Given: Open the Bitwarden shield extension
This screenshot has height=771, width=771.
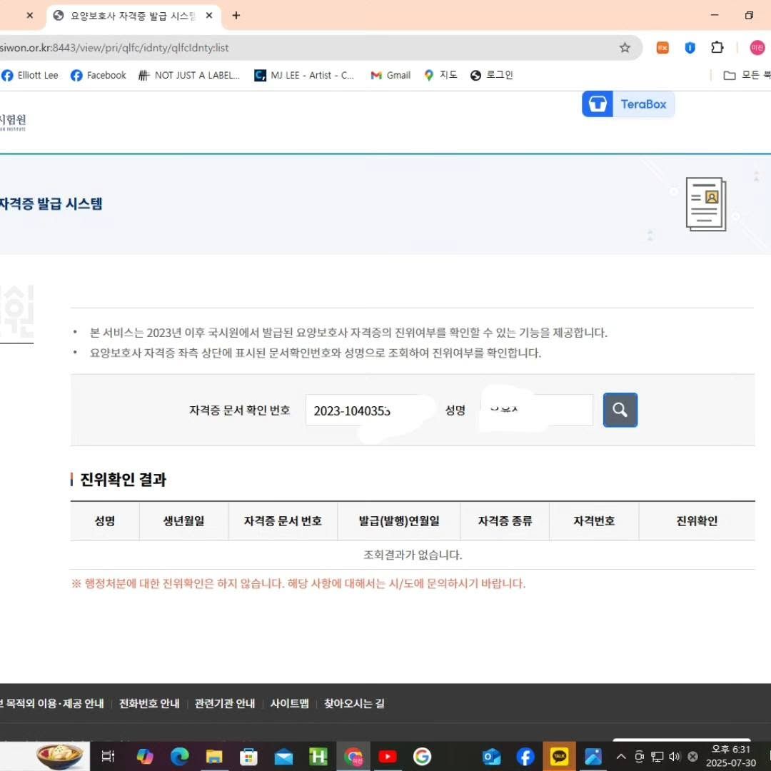Looking at the screenshot, I should click(x=690, y=48).
